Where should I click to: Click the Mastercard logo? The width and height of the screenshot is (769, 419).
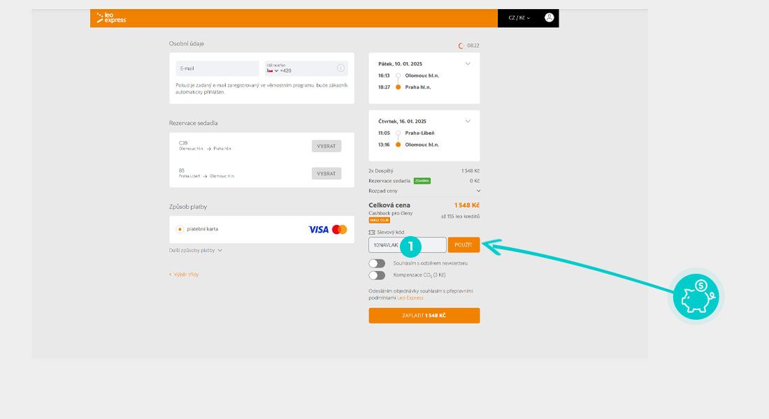point(340,229)
